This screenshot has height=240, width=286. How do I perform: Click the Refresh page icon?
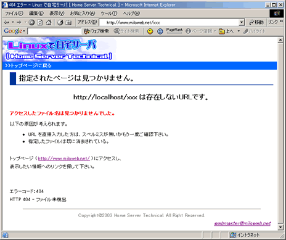click(40, 22)
